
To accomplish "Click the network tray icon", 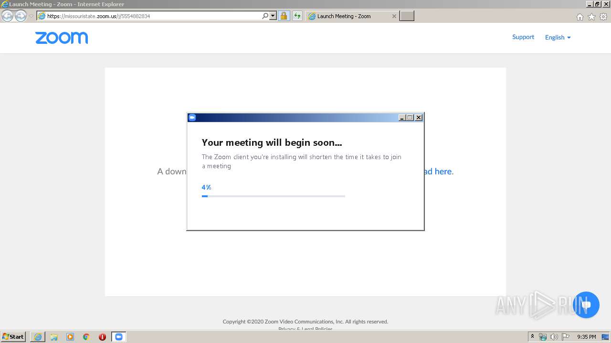I will pos(543,337).
